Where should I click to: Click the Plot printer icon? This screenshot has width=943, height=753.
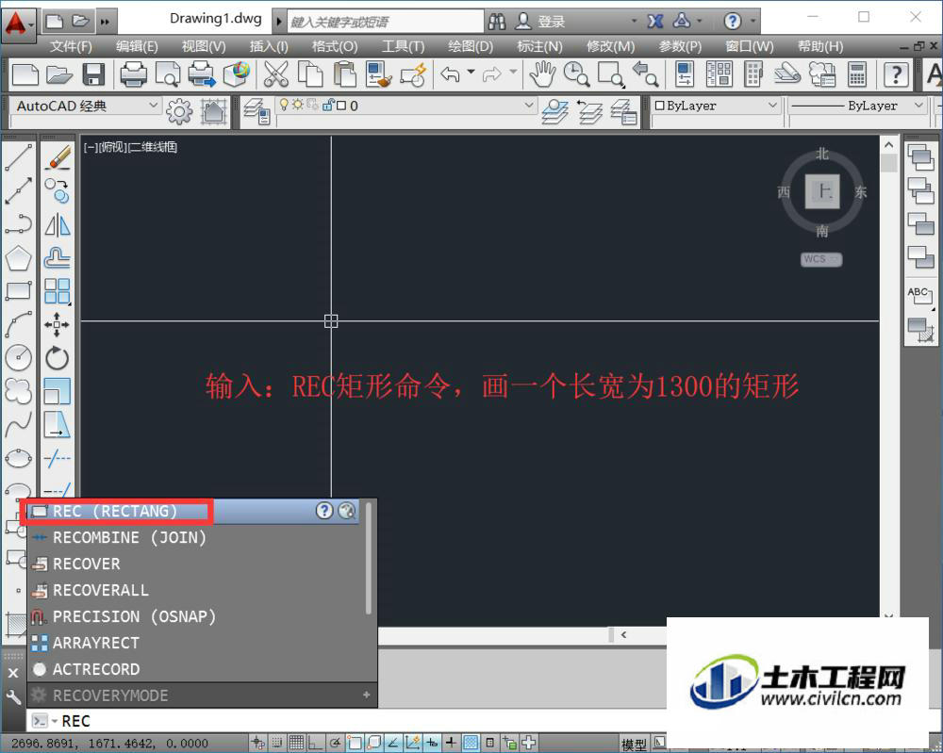(133, 74)
